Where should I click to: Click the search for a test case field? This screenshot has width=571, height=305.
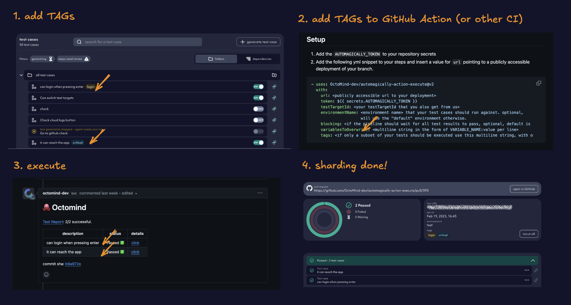pyautogui.click(x=137, y=42)
